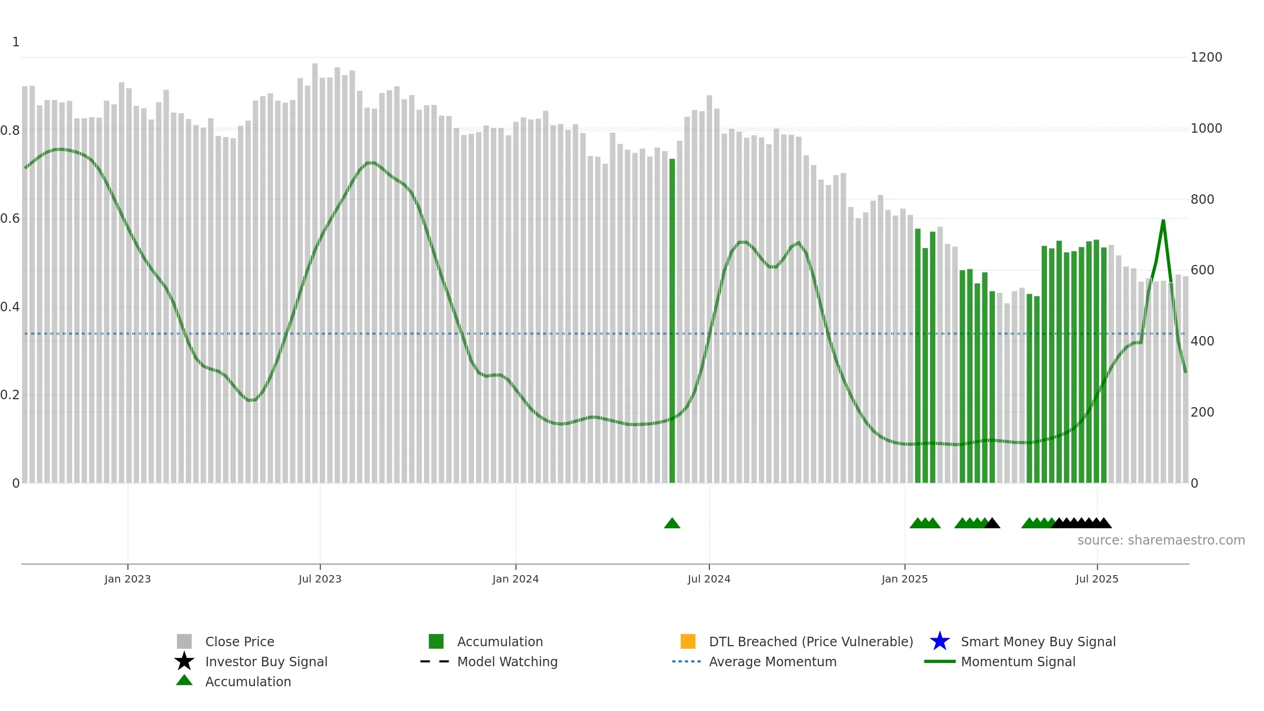Click the black Investor Buy Signal star
The image size is (1264, 711).
pyautogui.click(x=184, y=661)
